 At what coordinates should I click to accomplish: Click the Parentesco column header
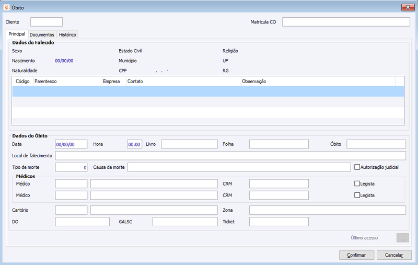point(68,82)
